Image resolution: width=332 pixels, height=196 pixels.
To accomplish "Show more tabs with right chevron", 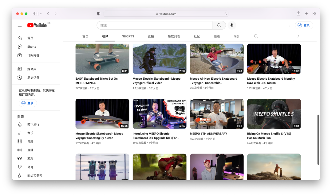I will (x=298, y=36).
